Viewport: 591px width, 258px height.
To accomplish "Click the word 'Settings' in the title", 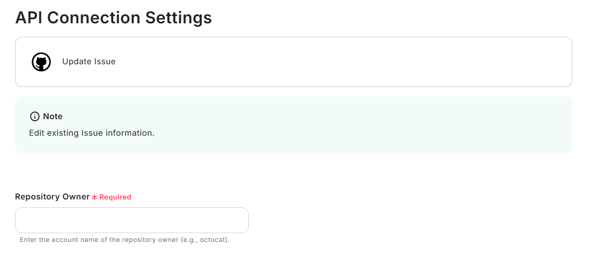I will (x=179, y=18).
